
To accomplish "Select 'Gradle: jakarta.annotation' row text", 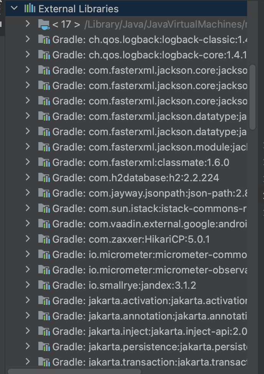I will click(x=150, y=316).
